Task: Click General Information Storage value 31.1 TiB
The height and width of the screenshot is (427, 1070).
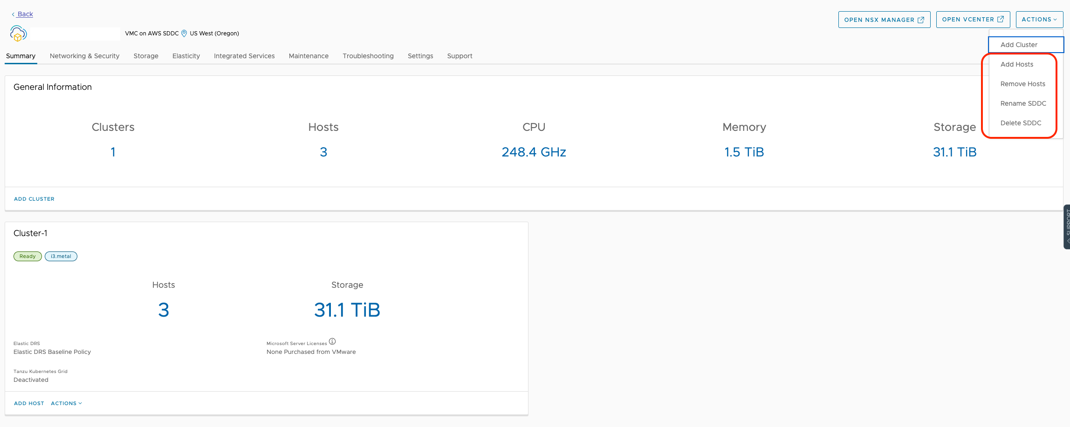Action: pos(954,152)
